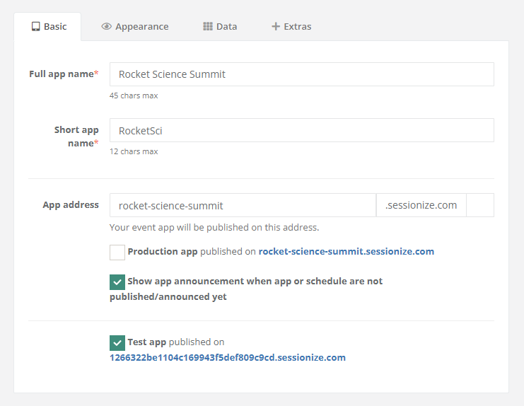Click the eye icon beside Appearance
This screenshot has height=406, width=524.
pyautogui.click(x=107, y=27)
